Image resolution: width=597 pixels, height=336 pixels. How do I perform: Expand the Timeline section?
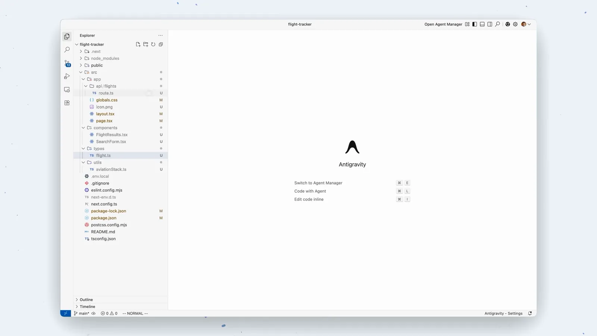[x=121, y=307]
